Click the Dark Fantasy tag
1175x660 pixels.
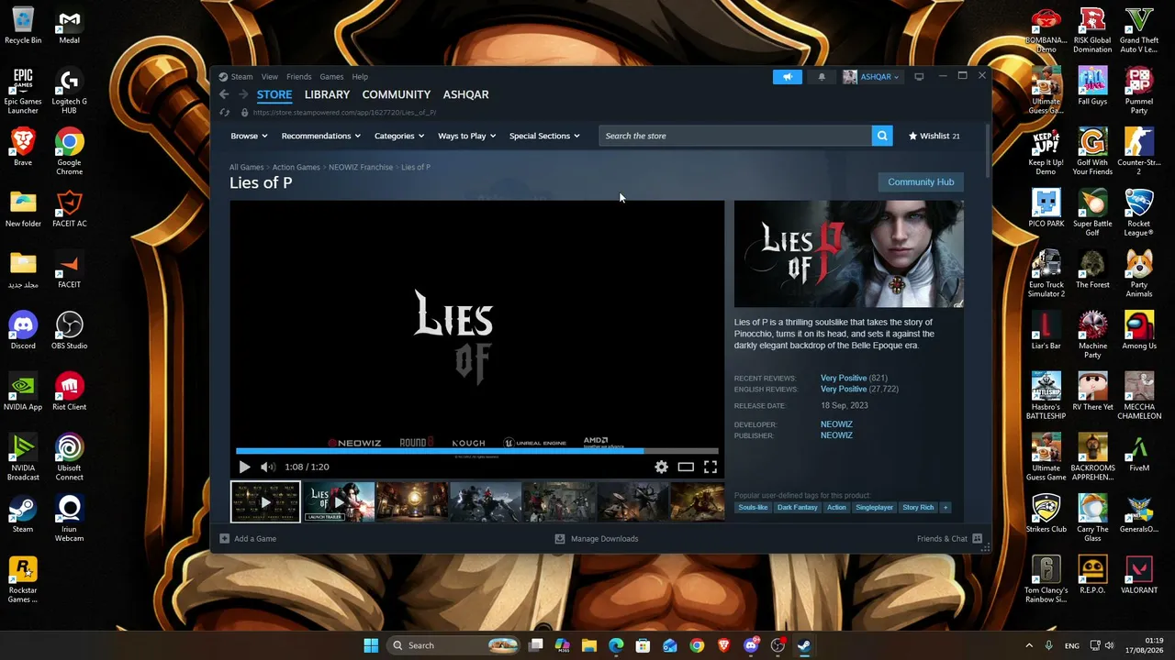(x=797, y=507)
